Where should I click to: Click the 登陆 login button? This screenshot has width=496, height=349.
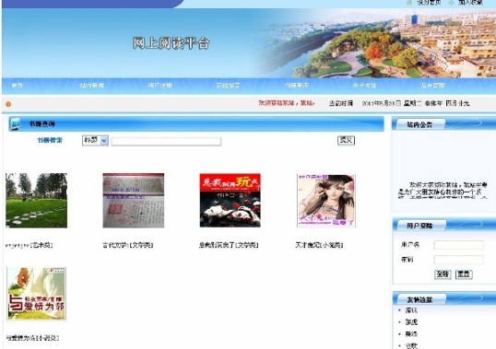443,274
